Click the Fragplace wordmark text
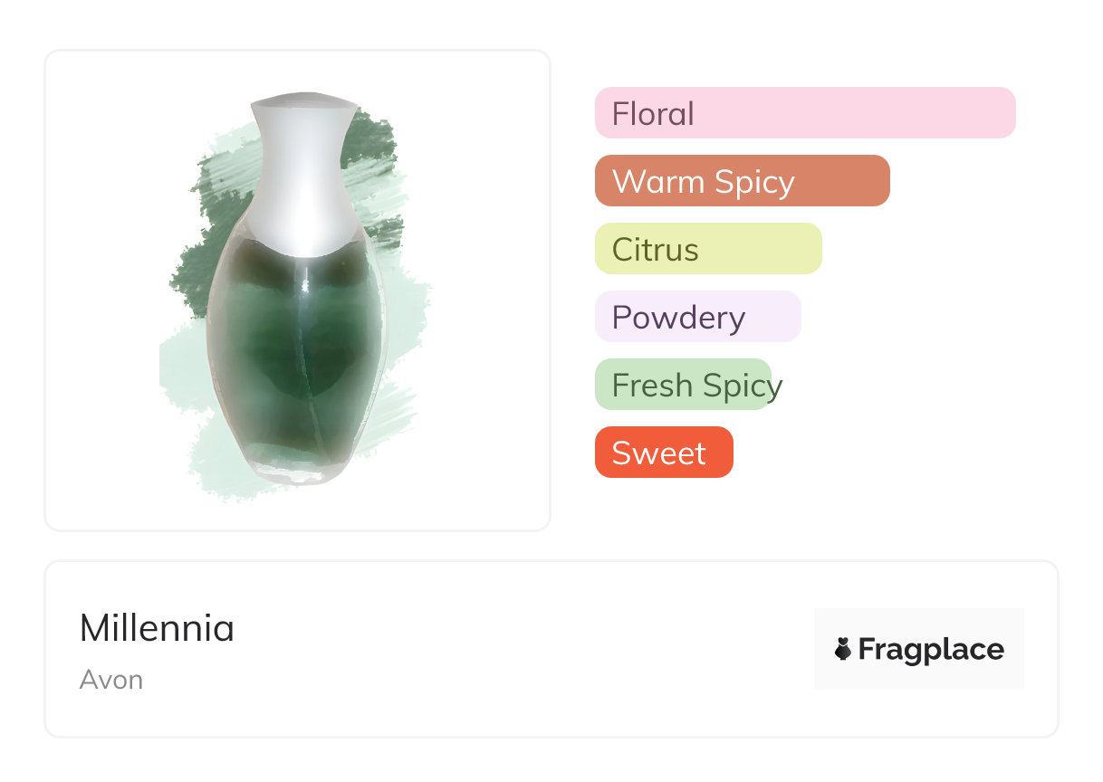The image size is (1103, 782). point(931,650)
